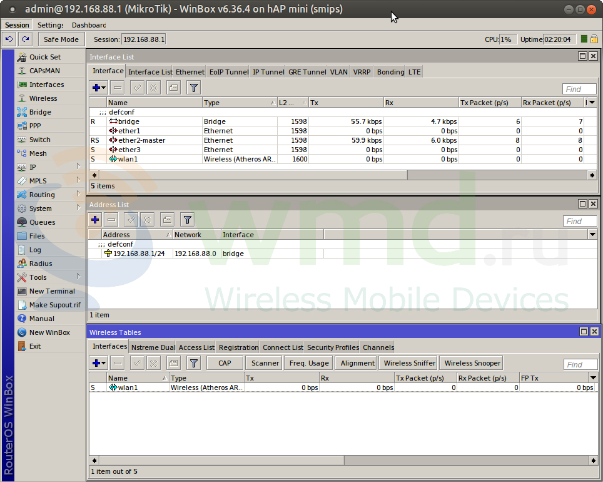Open the column dropdown in Address List header

coord(592,235)
